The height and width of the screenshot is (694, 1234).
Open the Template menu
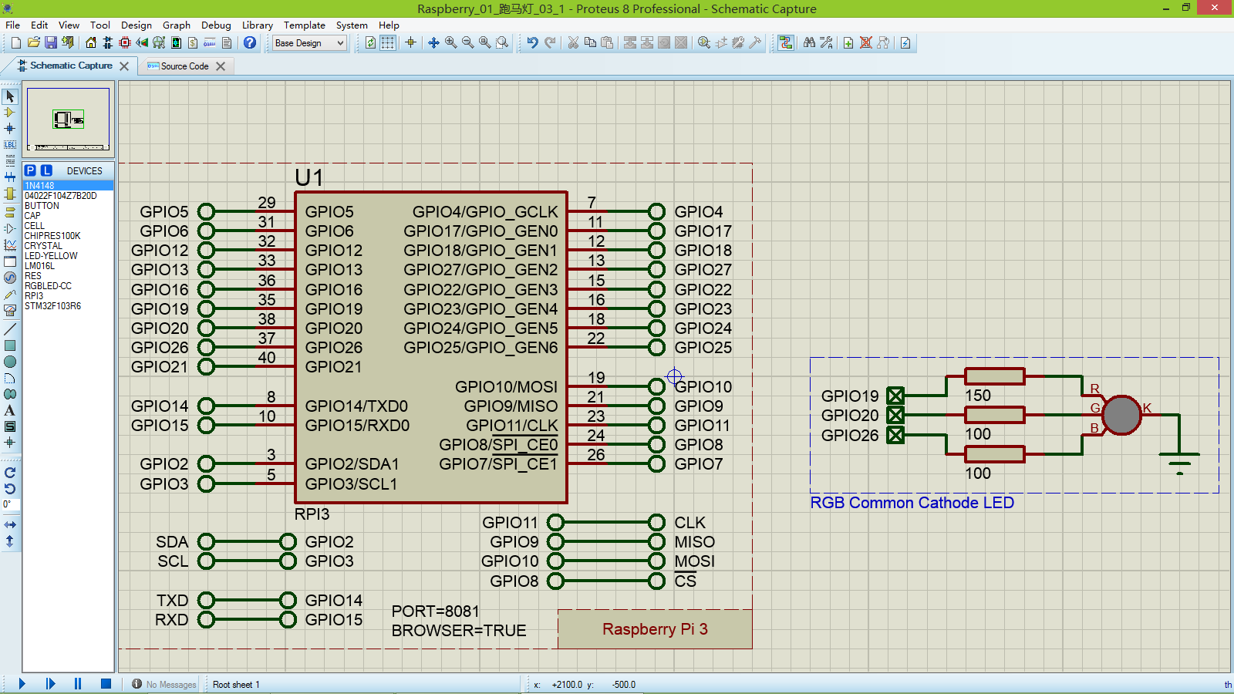pyautogui.click(x=304, y=25)
